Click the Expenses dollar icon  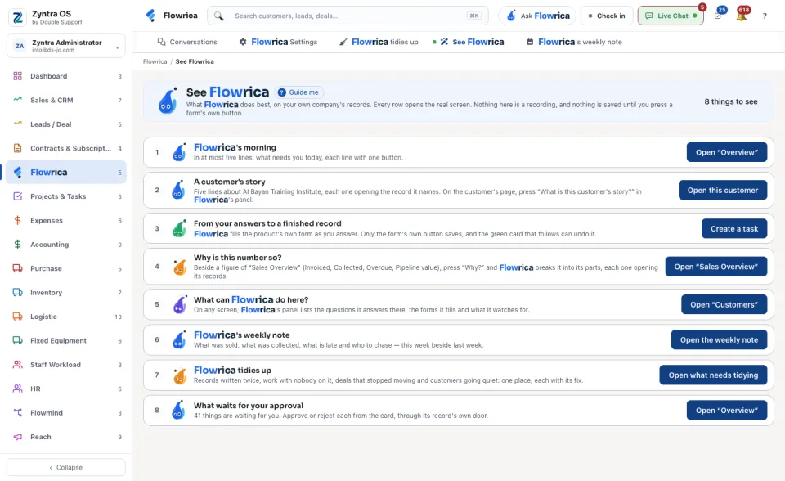[x=17, y=221]
